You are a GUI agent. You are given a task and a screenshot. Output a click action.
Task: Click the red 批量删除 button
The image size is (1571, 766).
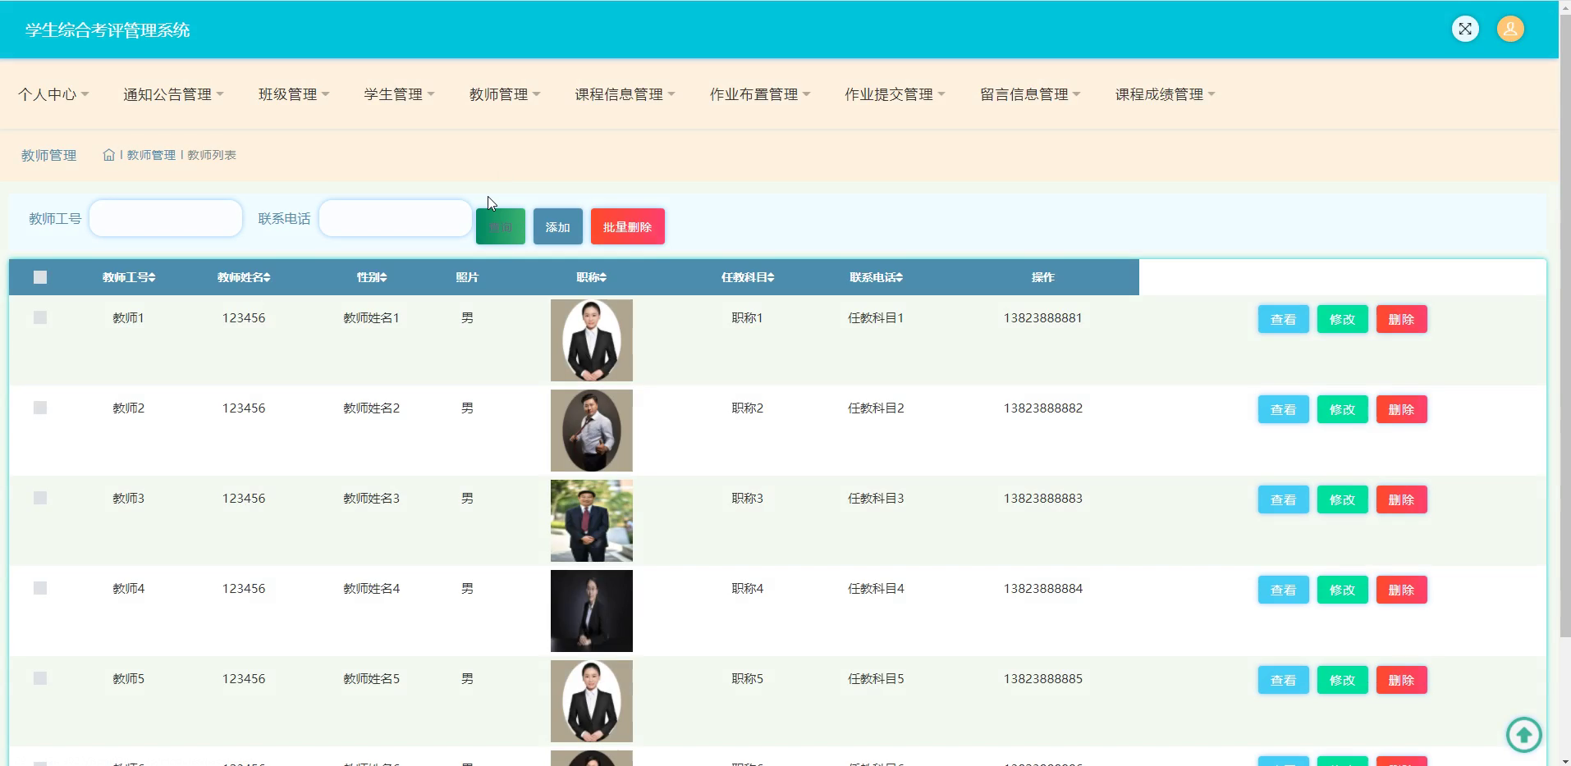(628, 226)
